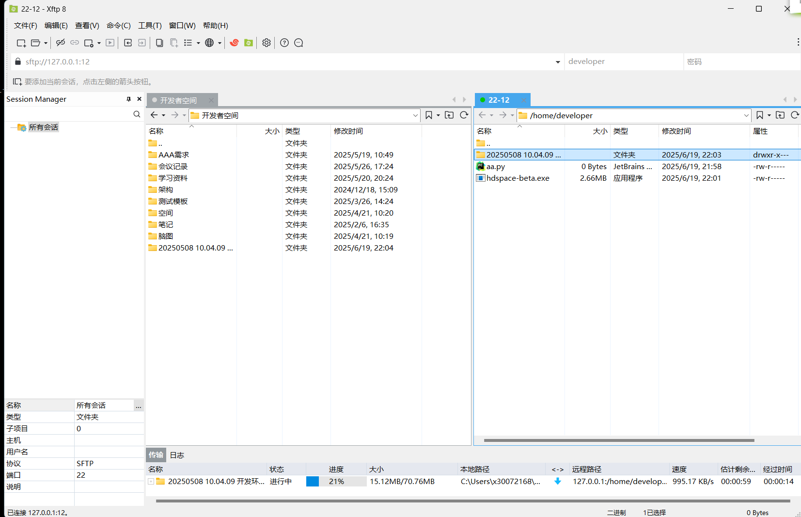This screenshot has height=517, width=801.
Task: Go up one folder in local pane
Action: (x=449, y=115)
